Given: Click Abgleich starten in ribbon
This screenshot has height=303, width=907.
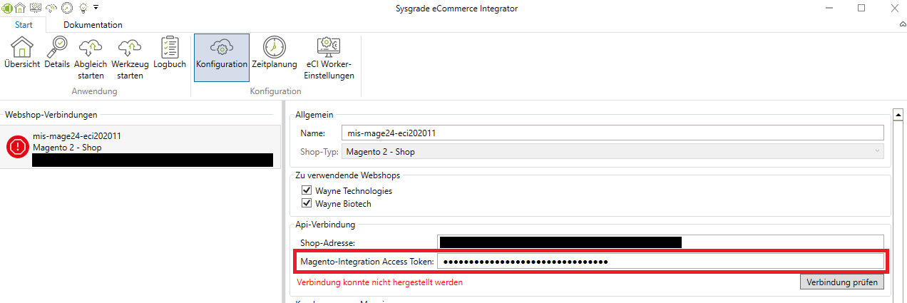Looking at the screenshot, I should 91,58.
